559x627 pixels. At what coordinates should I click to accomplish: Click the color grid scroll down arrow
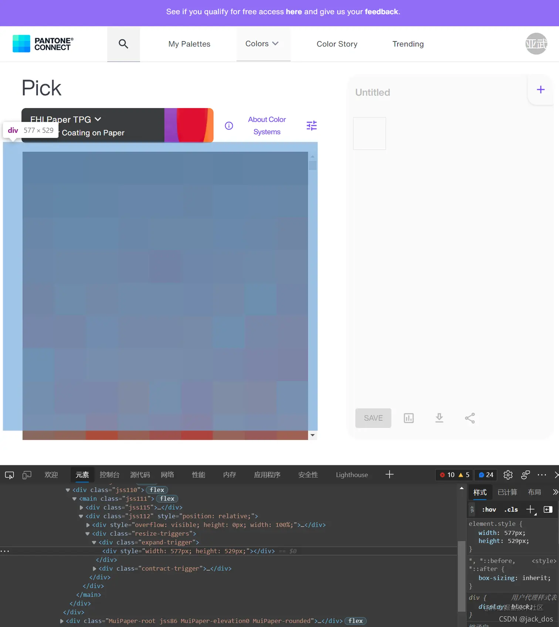(x=313, y=435)
